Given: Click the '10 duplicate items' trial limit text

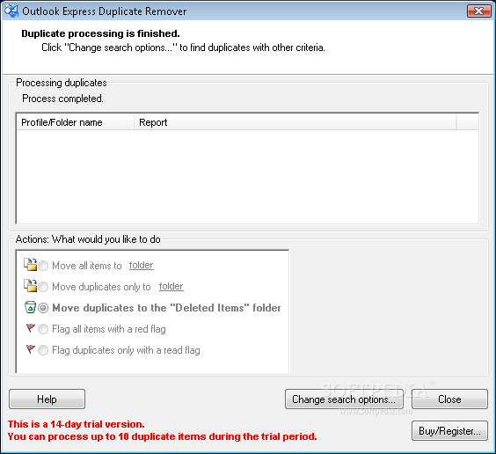Looking at the screenshot, I should (163, 436).
